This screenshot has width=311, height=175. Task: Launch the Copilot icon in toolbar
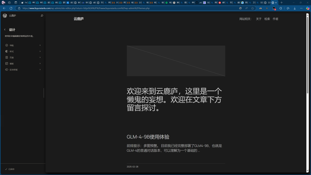coord(308,8)
